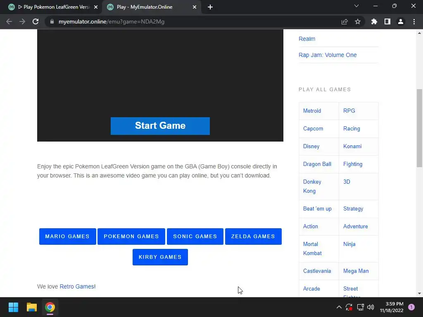Open Rap Jam: Volume One link
Image resolution: width=423 pixels, height=317 pixels.
328,55
